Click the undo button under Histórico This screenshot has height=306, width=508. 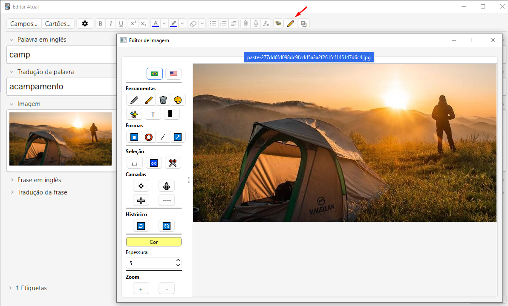click(141, 226)
